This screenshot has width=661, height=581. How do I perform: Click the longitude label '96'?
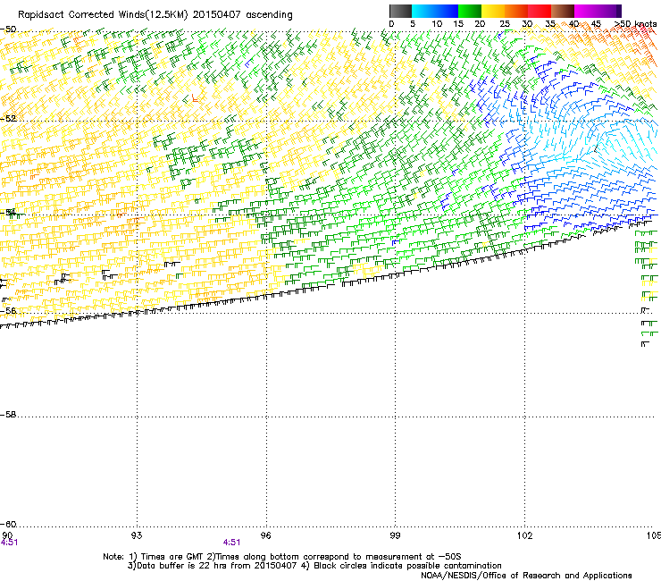(266, 535)
